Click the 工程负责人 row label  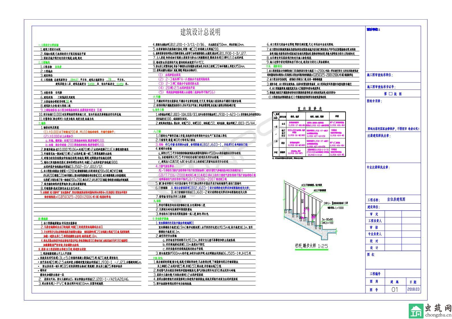(x=375, y=221)
